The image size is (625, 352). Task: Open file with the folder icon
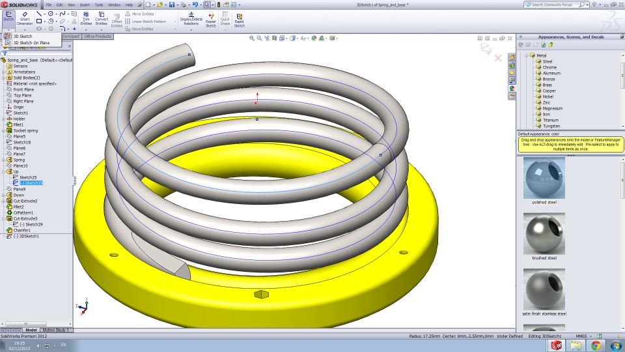click(160, 5)
